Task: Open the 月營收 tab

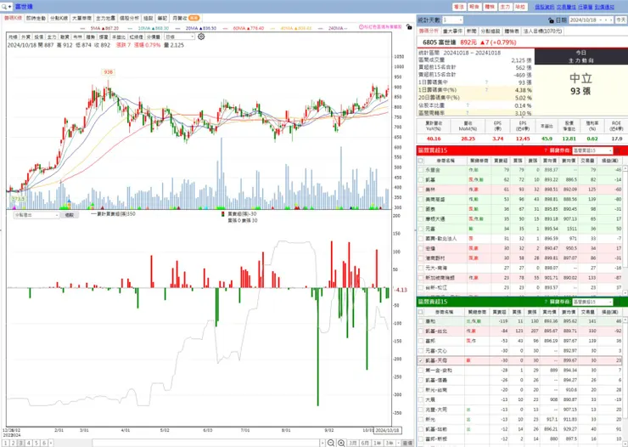Action: coord(186,19)
